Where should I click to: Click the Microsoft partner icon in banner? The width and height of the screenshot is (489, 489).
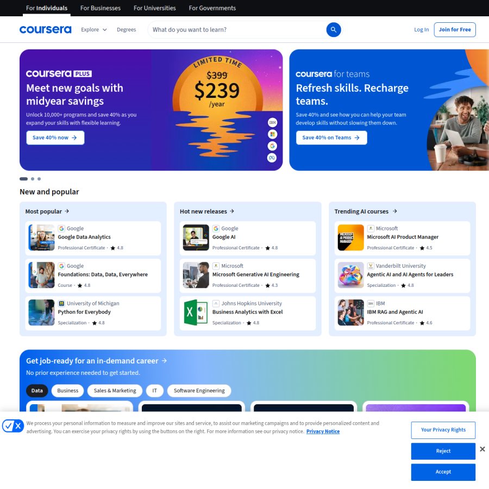272,134
